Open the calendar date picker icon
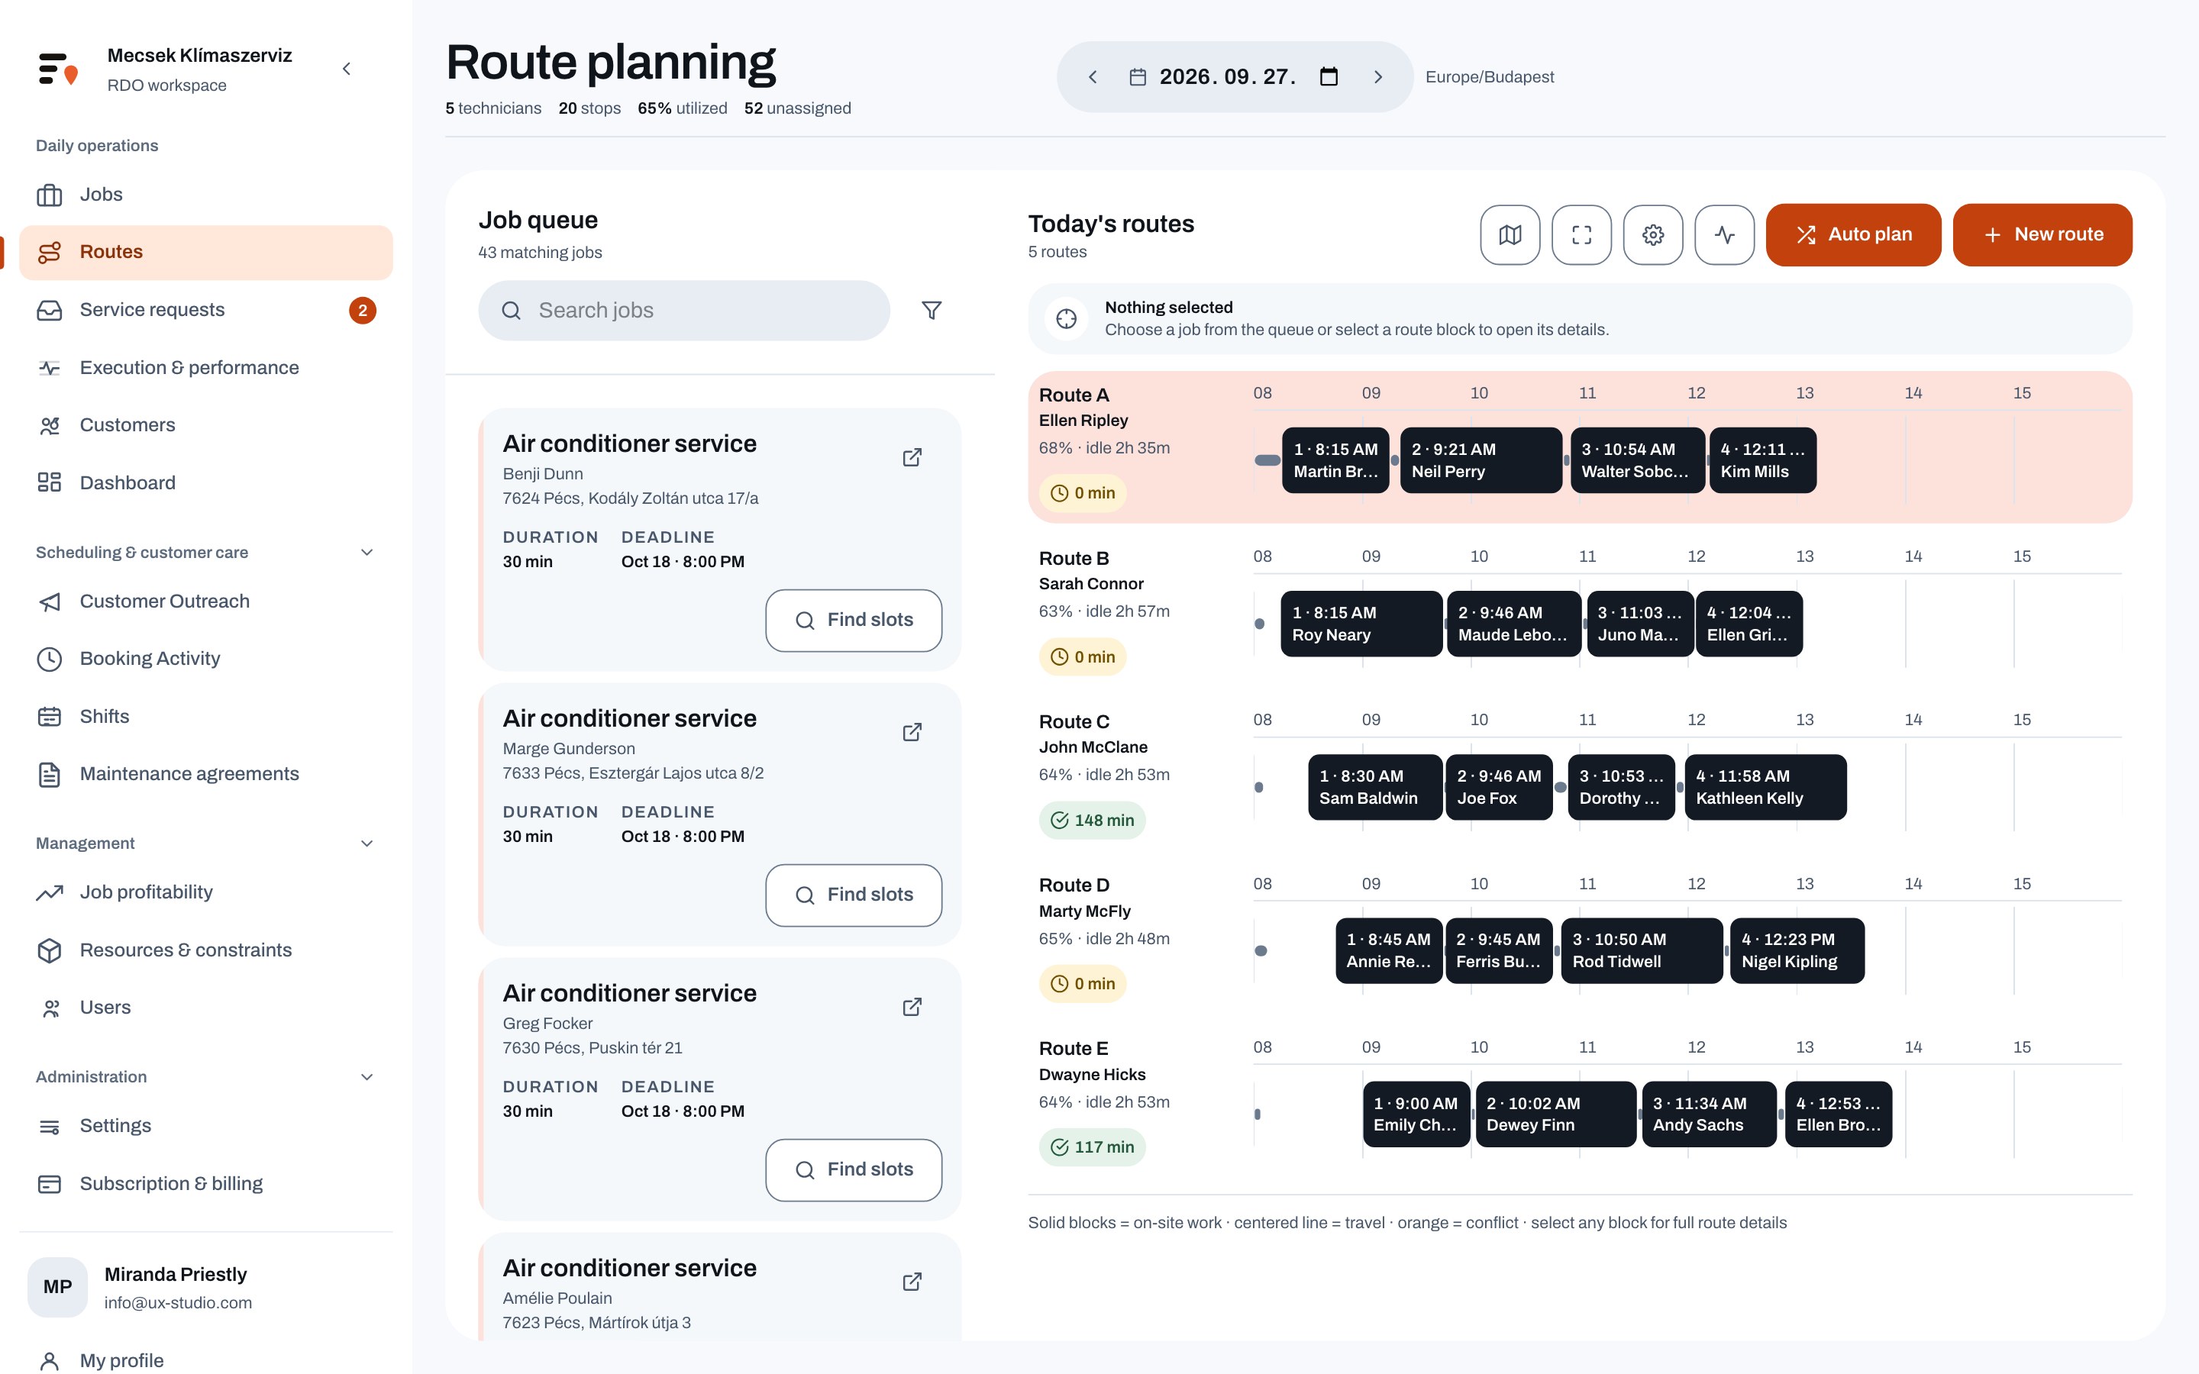The image size is (2199, 1374). tap(1329, 77)
